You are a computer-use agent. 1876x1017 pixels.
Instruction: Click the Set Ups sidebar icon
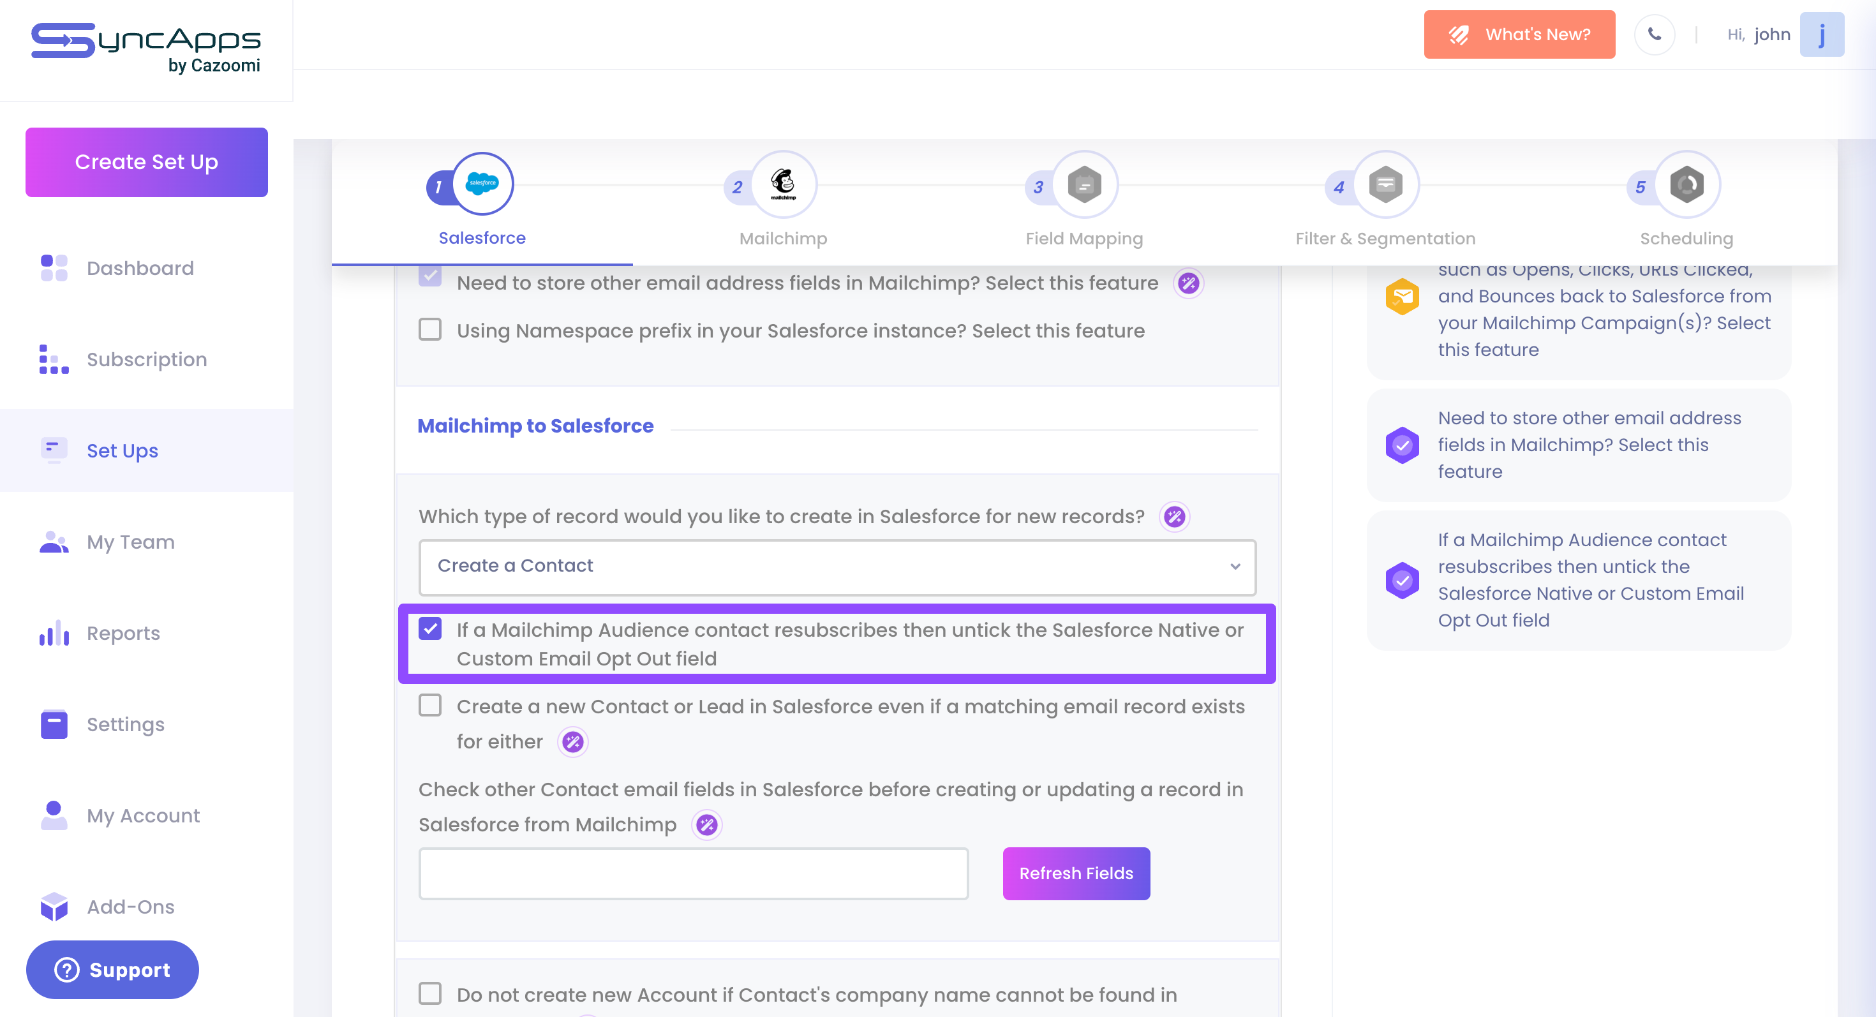[54, 450]
